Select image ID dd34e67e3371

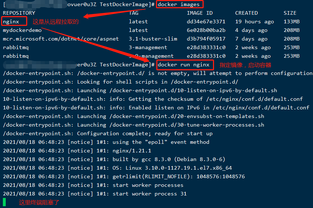click(206, 22)
